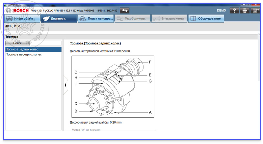Click the Тормоза section header
Viewport: 263px width, 144px height.
pos(12,37)
